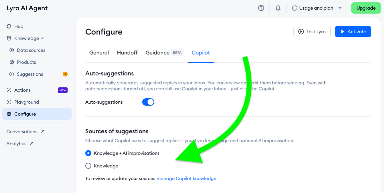This screenshot has height=193, width=384.
Task: Click the Test Lyro button
Action: coord(312,32)
